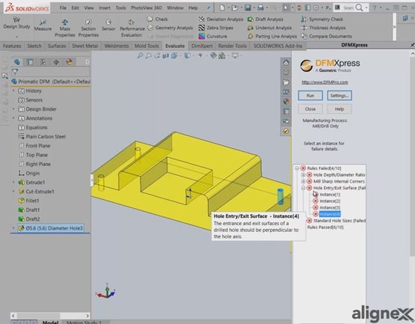The image size is (415, 324).
Task: Select the Sensor tool
Action: (x=108, y=25)
